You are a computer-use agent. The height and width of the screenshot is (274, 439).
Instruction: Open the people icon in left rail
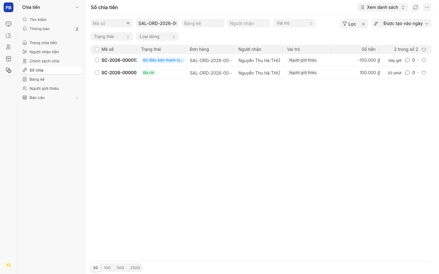pos(9,47)
